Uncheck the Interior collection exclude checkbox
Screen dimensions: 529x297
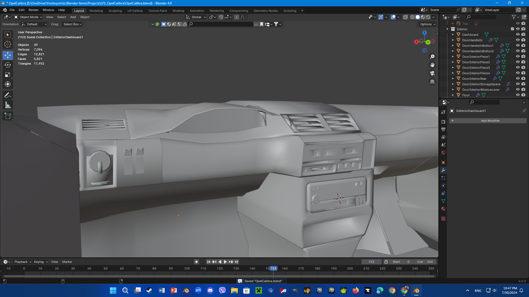coord(512,29)
